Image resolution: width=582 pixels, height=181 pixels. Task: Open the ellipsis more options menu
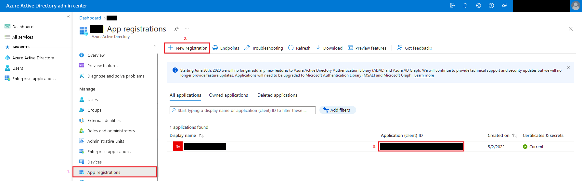point(187,29)
